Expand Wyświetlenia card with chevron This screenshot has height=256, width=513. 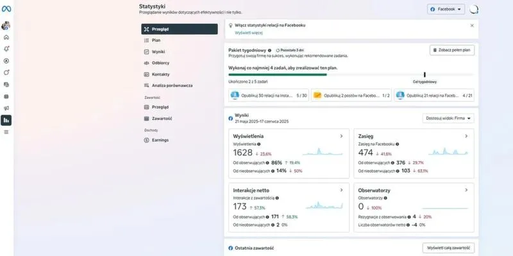(341, 136)
